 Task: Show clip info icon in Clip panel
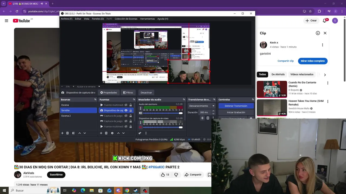[x=318, y=33]
